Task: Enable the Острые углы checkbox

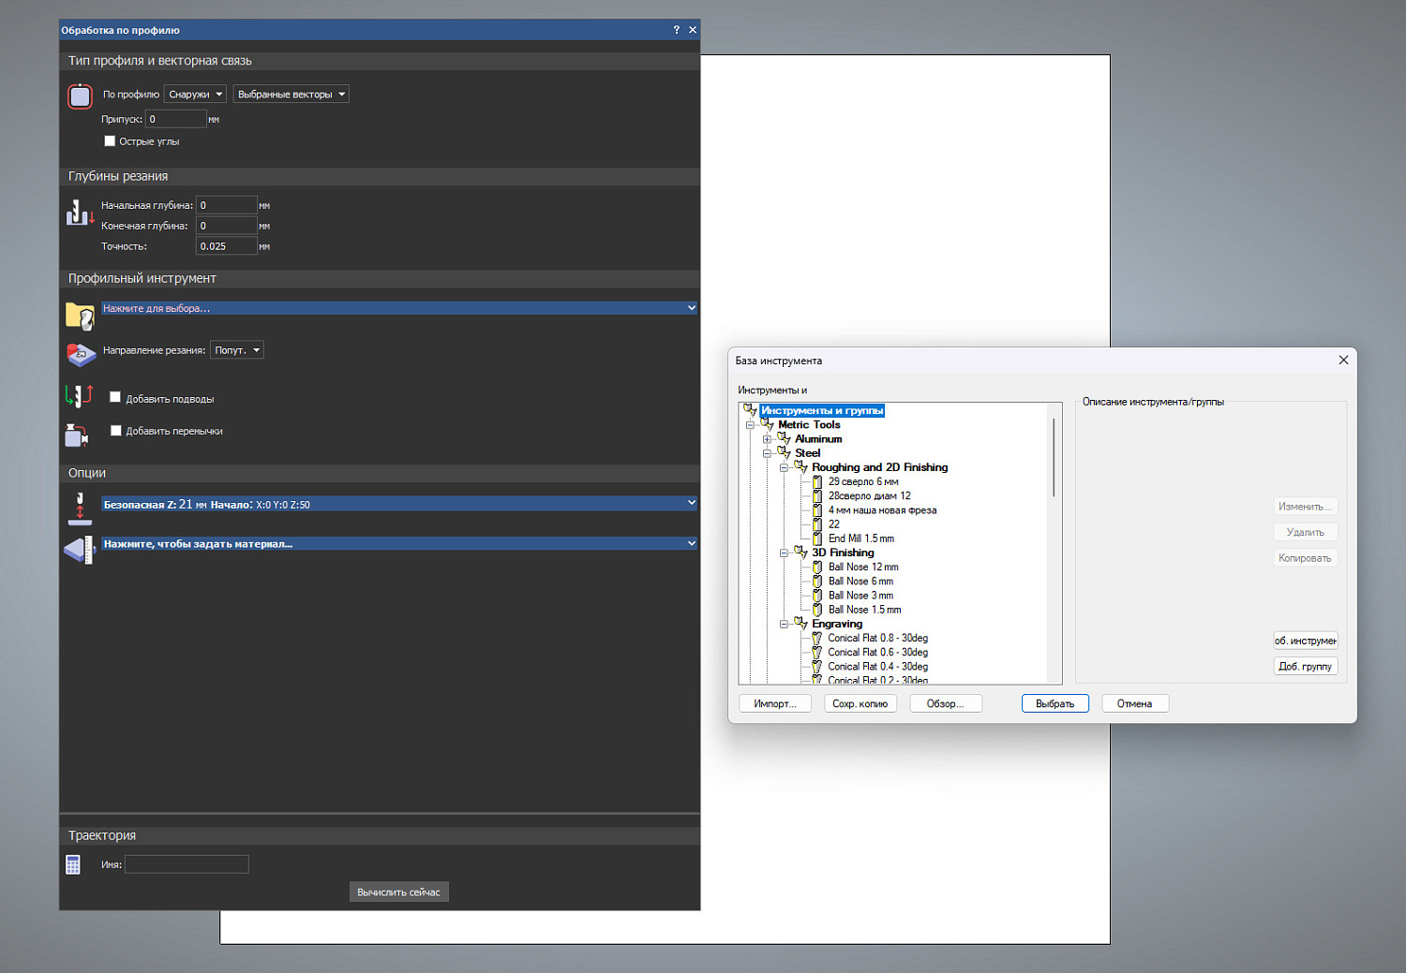Action: (110, 141)
